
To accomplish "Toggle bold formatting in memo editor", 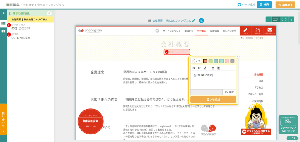I will coord(194,68).
